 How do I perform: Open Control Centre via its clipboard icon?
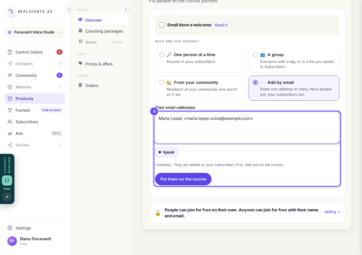click(x=10, y=52)
